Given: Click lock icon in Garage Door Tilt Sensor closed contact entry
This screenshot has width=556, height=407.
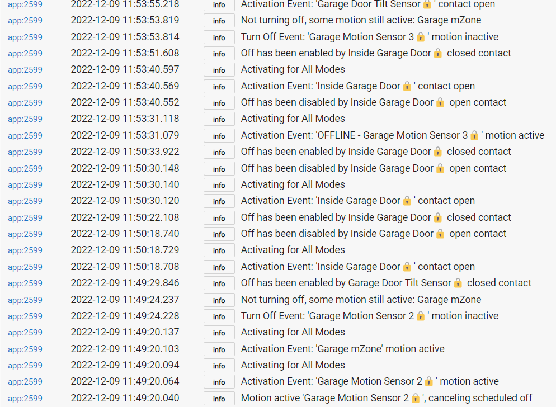Looking at the screenshot, I should pos(458,283).
